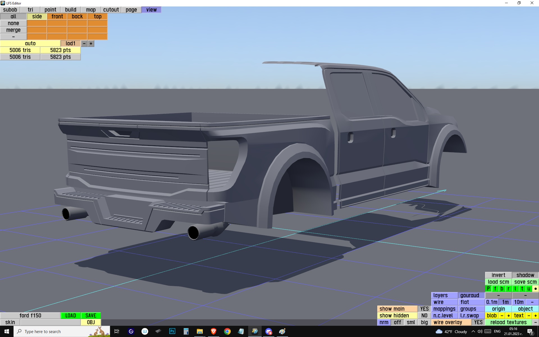The width and height of the screenshot is (539, 337).
Task: Click the skin name input field
Action: click(50, 322)
